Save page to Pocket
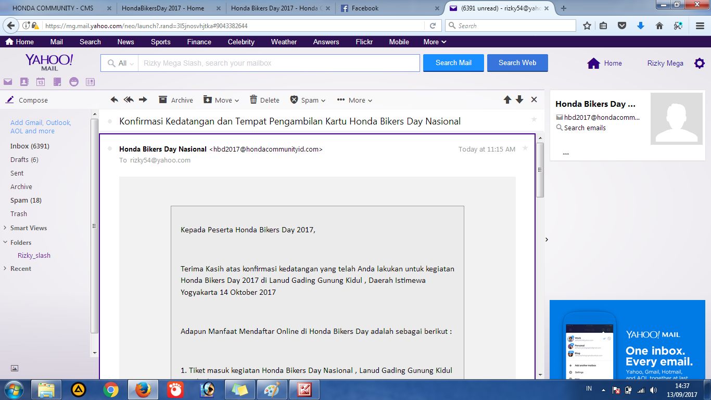The image size is (711, 400). (x=622, y=26)
